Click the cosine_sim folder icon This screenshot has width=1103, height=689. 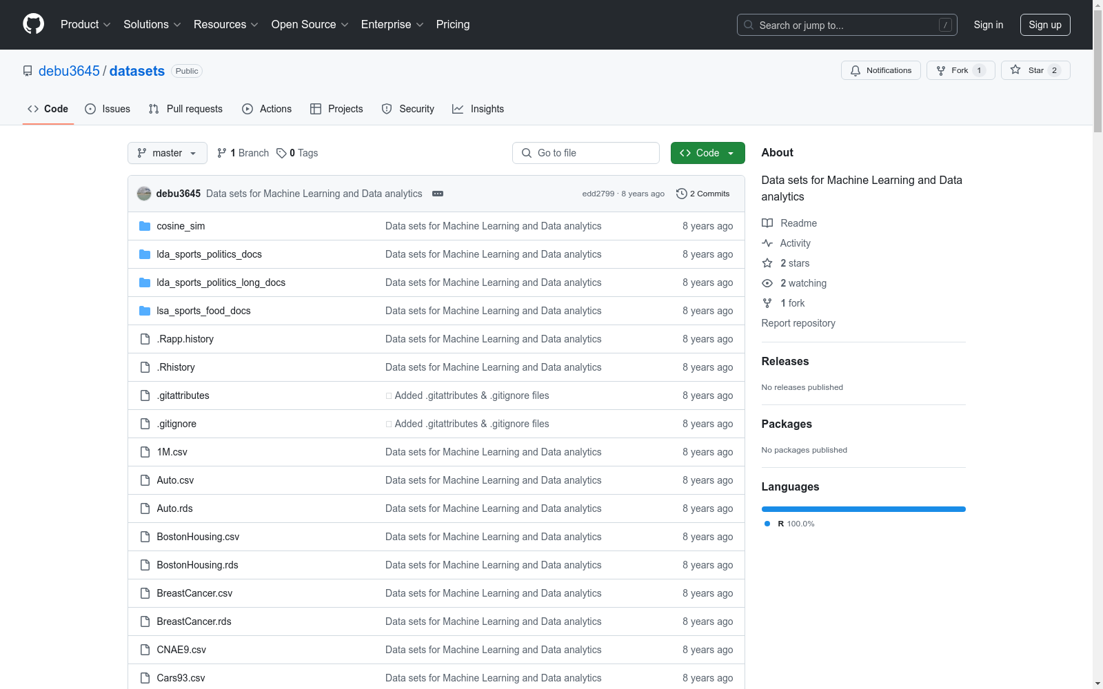(x=145, y=226)
